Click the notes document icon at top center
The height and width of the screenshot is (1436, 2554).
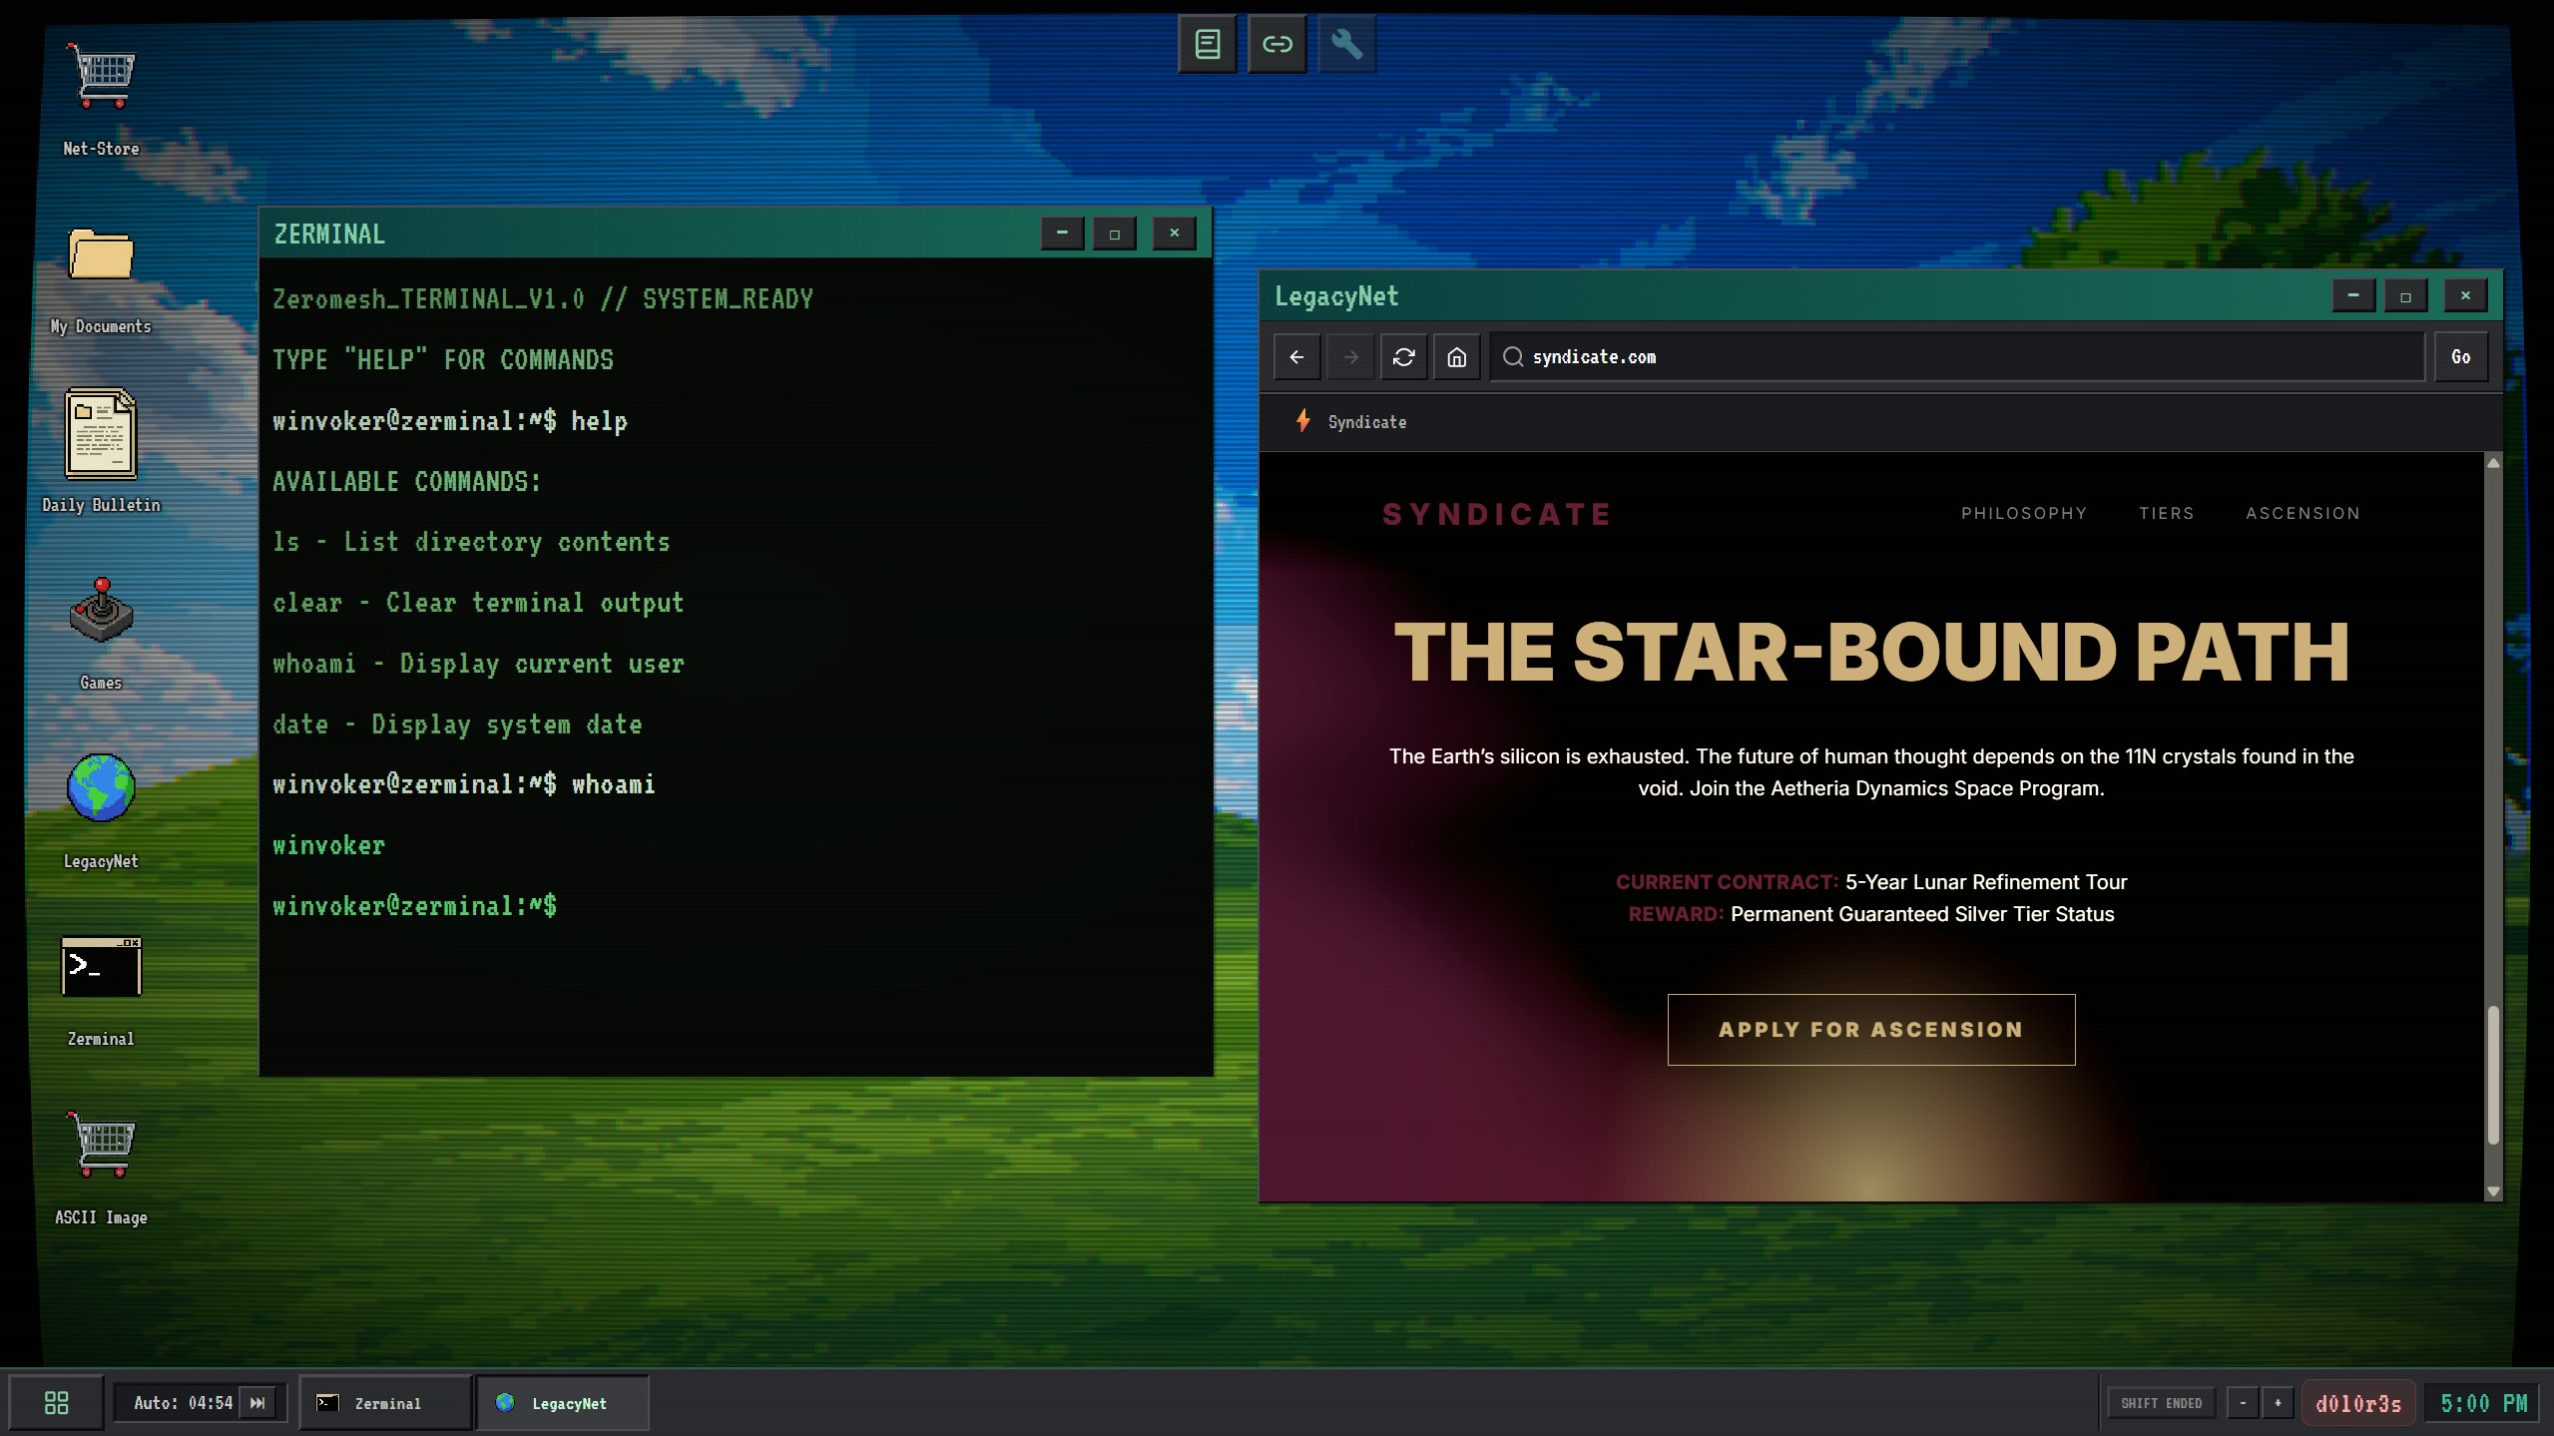[x=1208, y=44]
